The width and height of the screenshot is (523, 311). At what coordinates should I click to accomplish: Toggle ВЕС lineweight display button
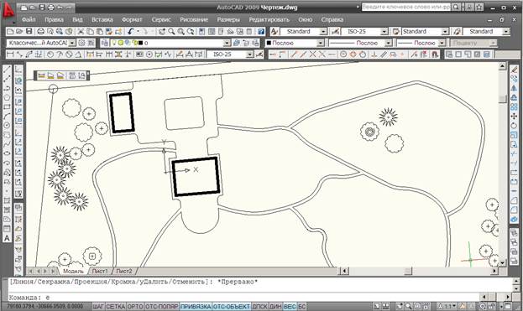(290, 306)
